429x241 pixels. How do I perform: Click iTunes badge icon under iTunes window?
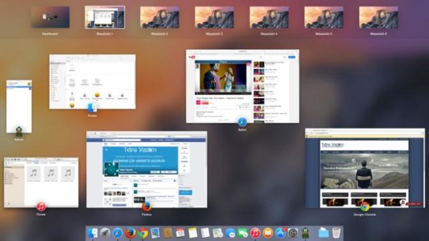[41, 207]
